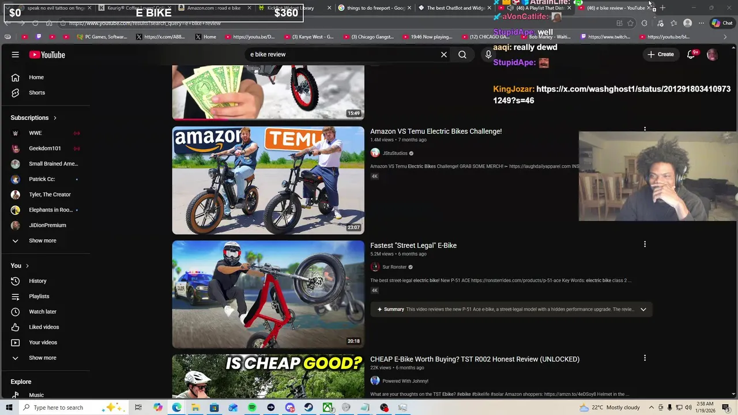Open the Geekdom101 subscription channel
This screenshot has width=738, height=415.
[x=45, y=149]
